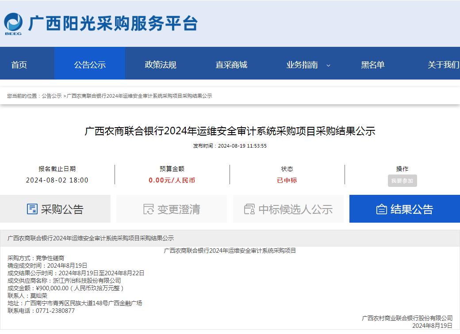The width and height of the screenshot is (460, 334).
Task: Click the main announcement heading
Action: click(x=230, y=131)
